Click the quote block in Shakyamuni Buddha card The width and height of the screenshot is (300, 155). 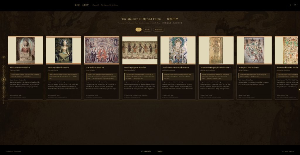pos(25,76)
